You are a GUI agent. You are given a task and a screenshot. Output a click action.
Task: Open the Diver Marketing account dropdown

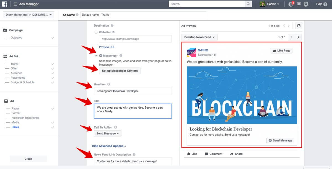pos(28,15)
